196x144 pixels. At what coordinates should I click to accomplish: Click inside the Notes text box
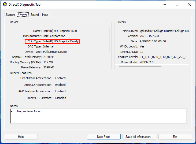pyautogui.click(x=98, y=116)
